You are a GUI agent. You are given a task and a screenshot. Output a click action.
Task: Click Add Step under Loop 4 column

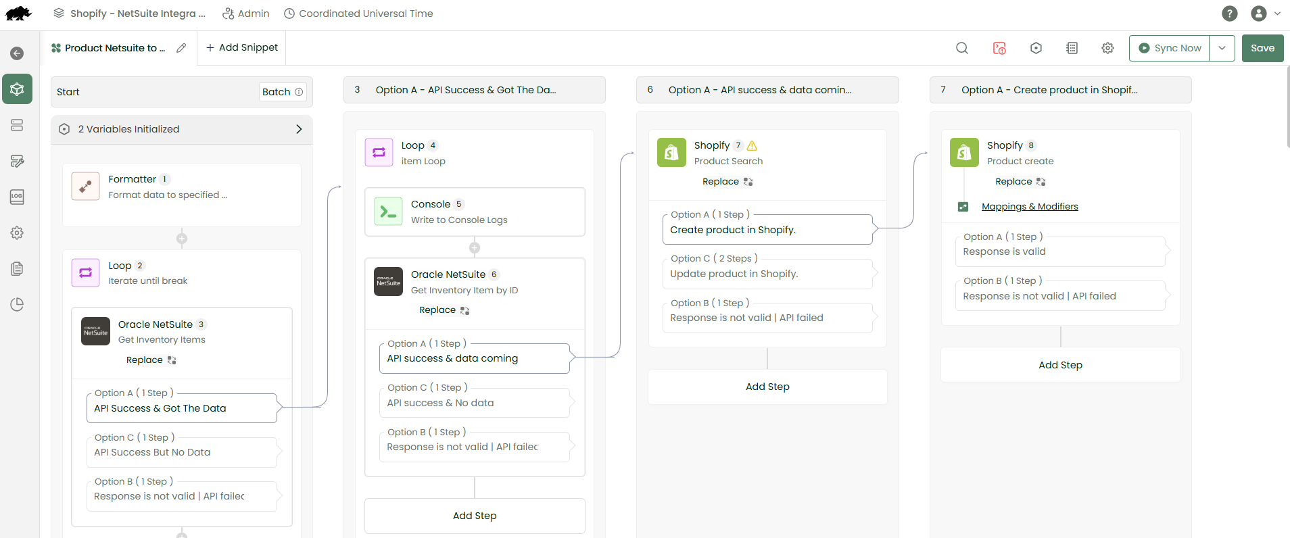point(475,516)
